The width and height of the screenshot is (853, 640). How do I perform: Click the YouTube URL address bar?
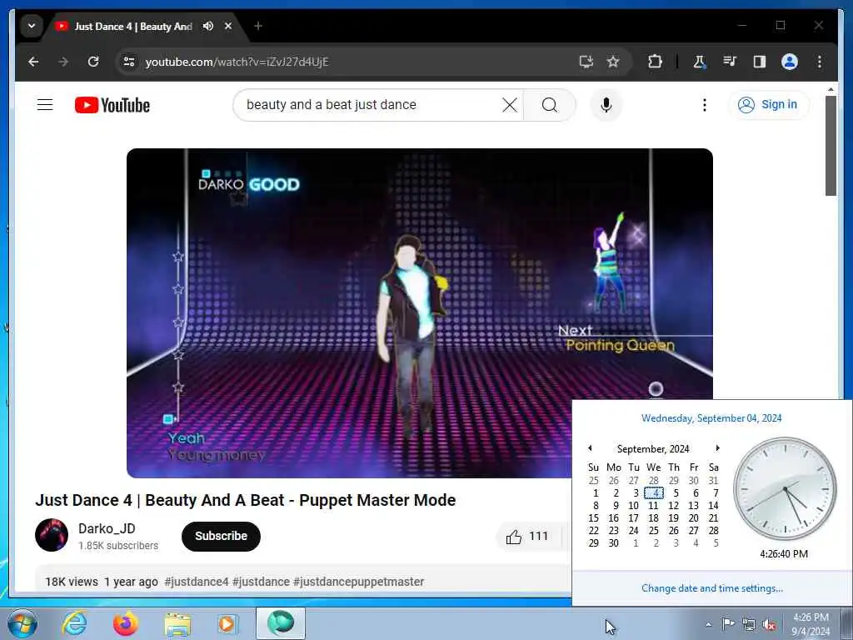point(348,62)
